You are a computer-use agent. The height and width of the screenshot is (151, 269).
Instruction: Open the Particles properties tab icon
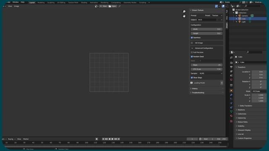click(231, 99)
